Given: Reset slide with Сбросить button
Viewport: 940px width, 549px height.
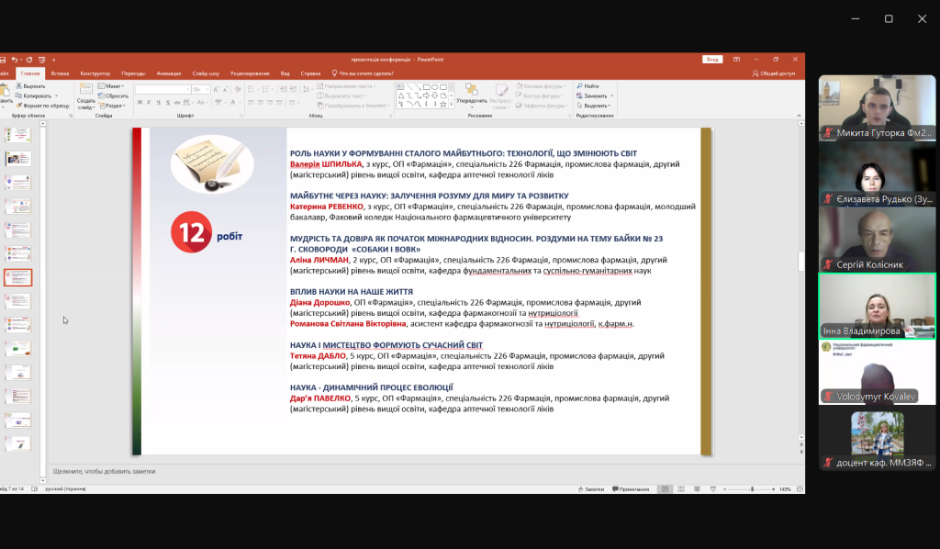Looking at the screenshot, I should [113, 95].
